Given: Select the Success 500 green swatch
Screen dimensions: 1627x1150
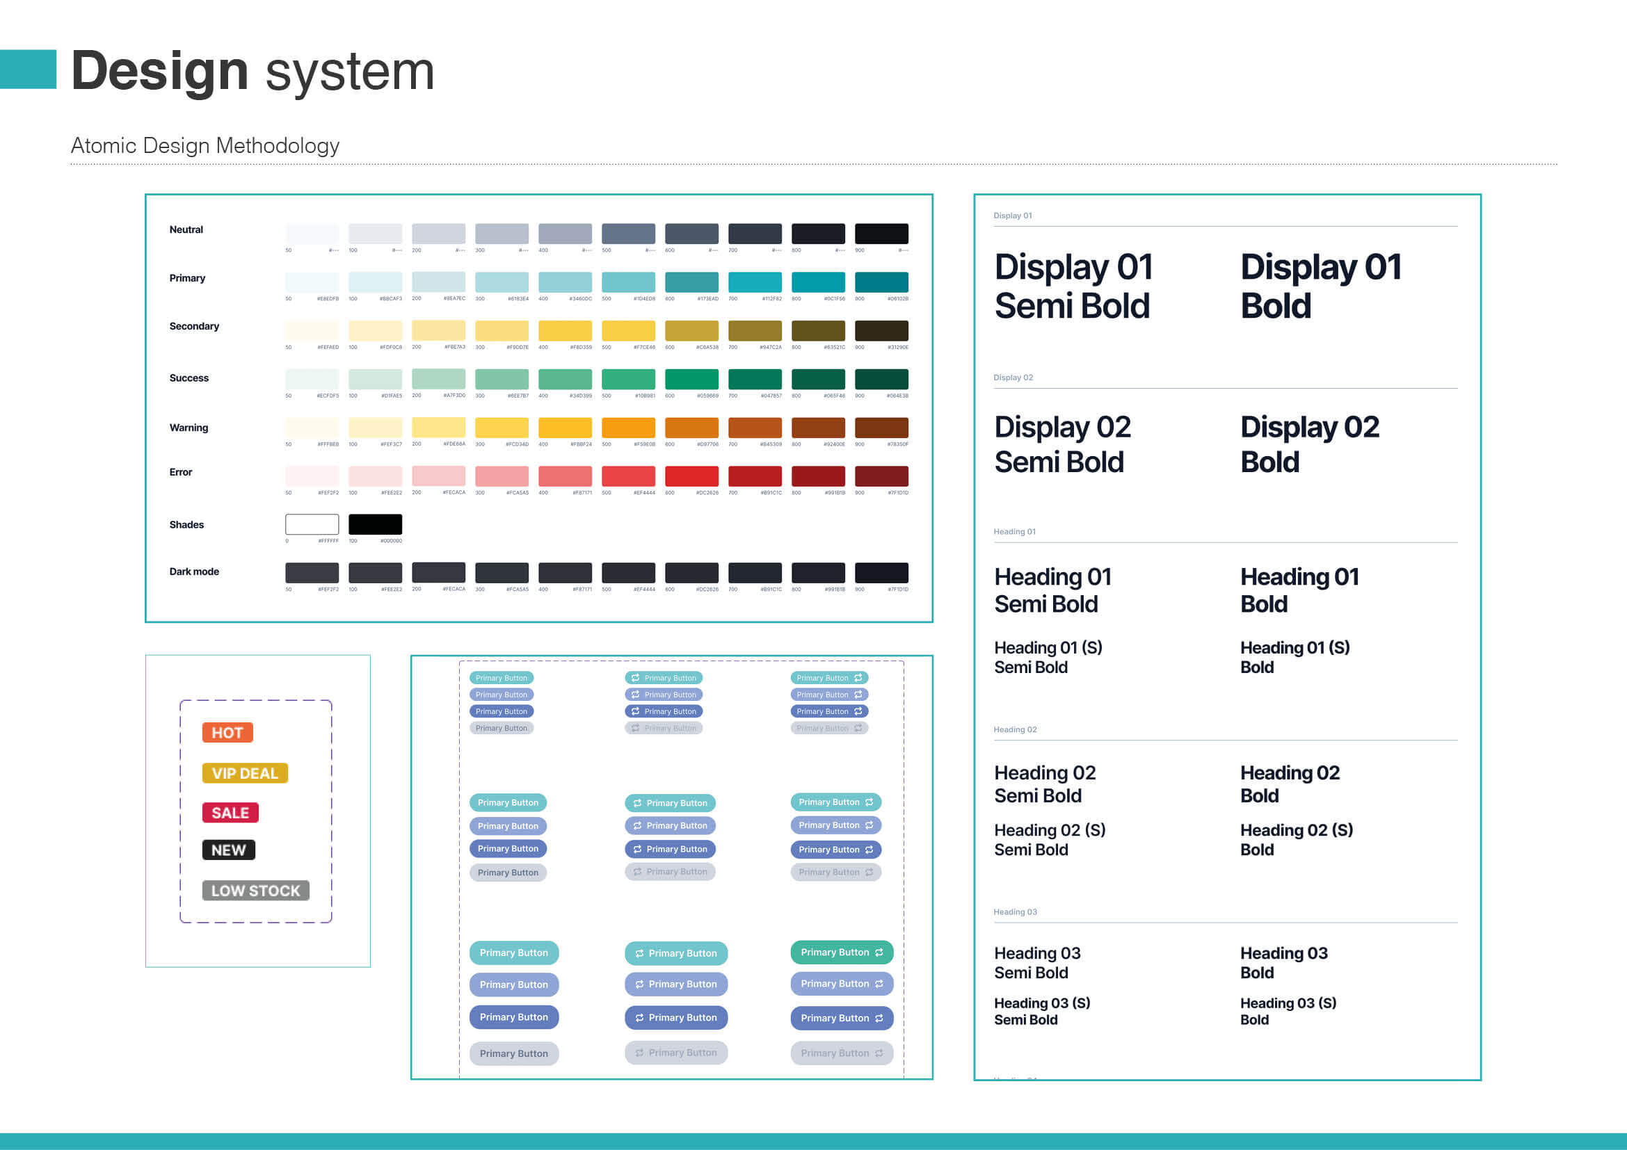Looking at the screenshot, I should tap(630, 380).
